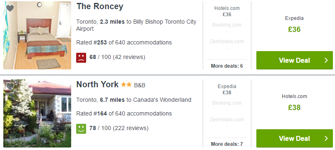Click arrow chevron on Roncey View Deal
The image size is (335, 150).
pyautogui.click(x=326, y=60)
